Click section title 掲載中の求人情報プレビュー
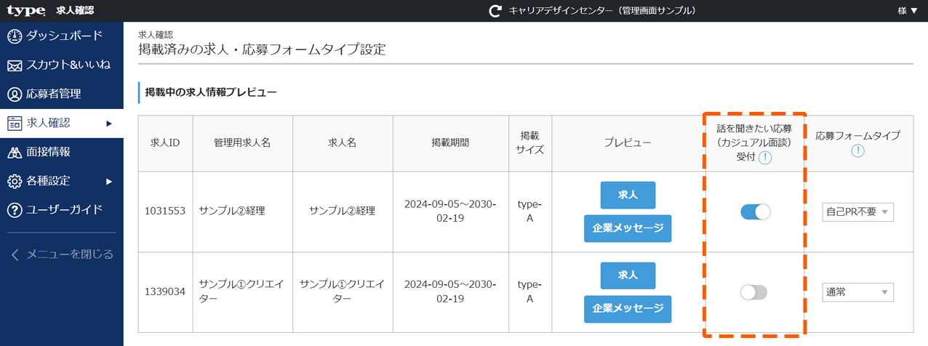Image resolution: width=928 pixels, height=346 pixels. (211, 92)
